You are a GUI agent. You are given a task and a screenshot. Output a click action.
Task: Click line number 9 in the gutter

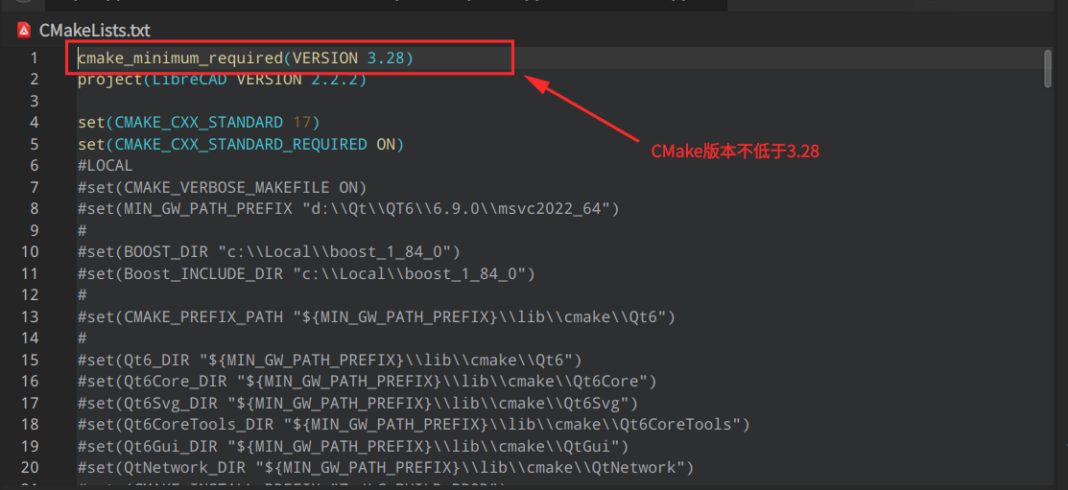34,231
